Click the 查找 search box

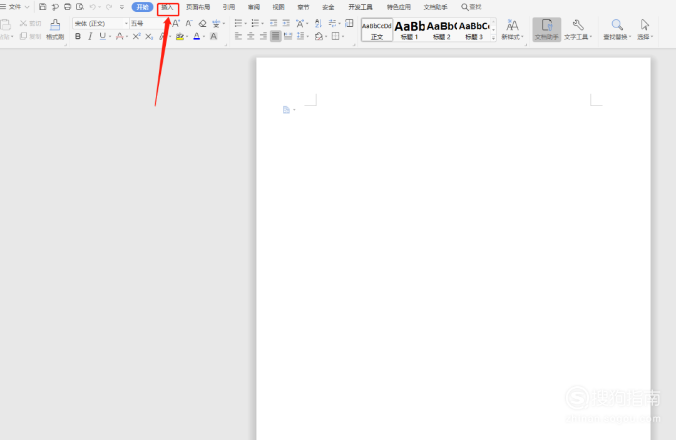click(471, 7)
